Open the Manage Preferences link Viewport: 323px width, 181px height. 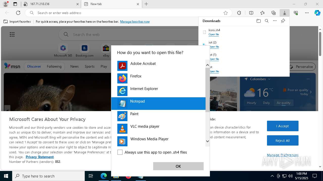(283, 155)
